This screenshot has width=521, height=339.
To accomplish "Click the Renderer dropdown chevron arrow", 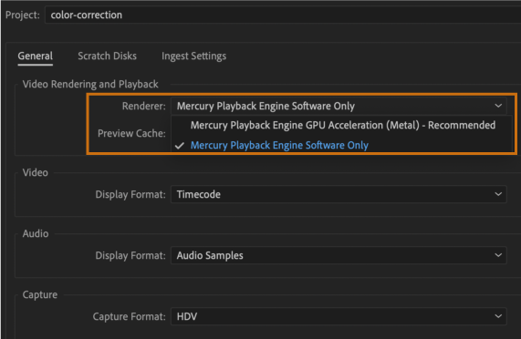I will [498, 106].
